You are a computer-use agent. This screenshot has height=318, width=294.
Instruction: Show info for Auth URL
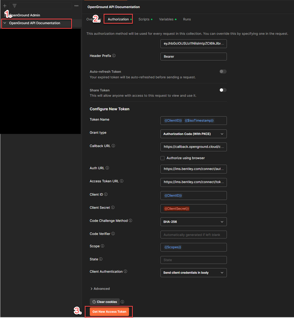[107, 168]
